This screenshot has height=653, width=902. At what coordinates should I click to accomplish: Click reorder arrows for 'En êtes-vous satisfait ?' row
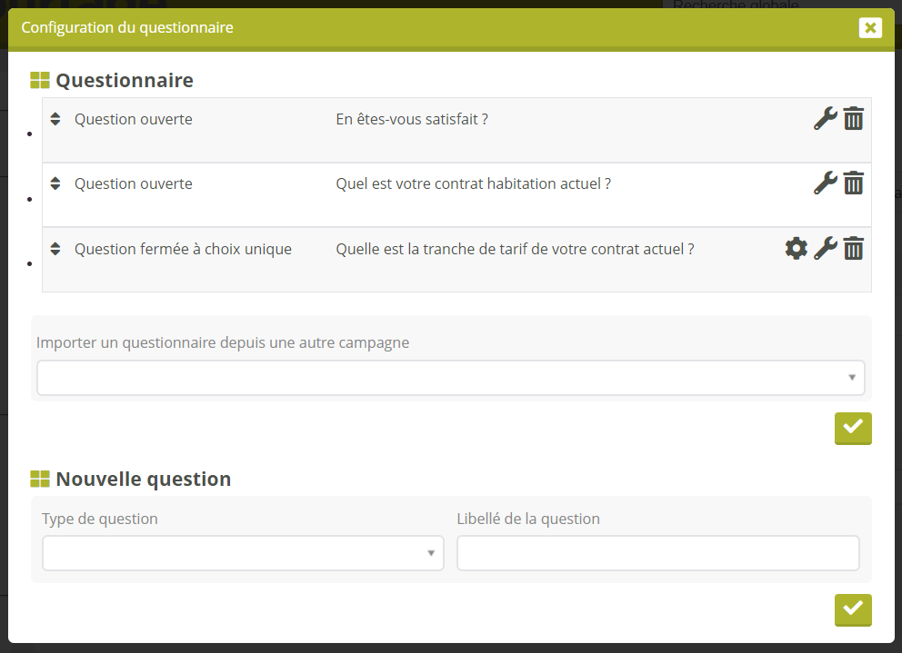click(55, 119)
